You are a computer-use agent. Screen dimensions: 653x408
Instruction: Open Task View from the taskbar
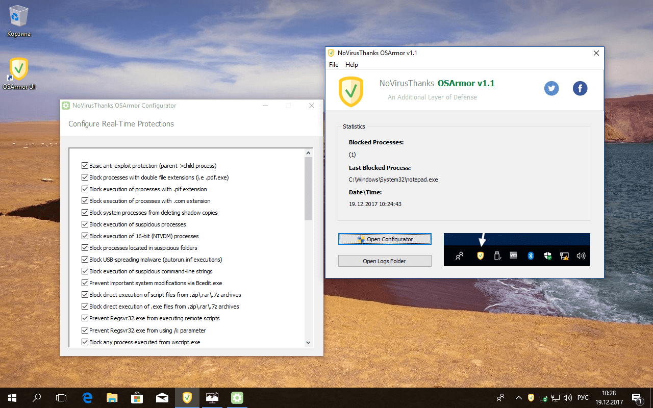tap(61, 398)
